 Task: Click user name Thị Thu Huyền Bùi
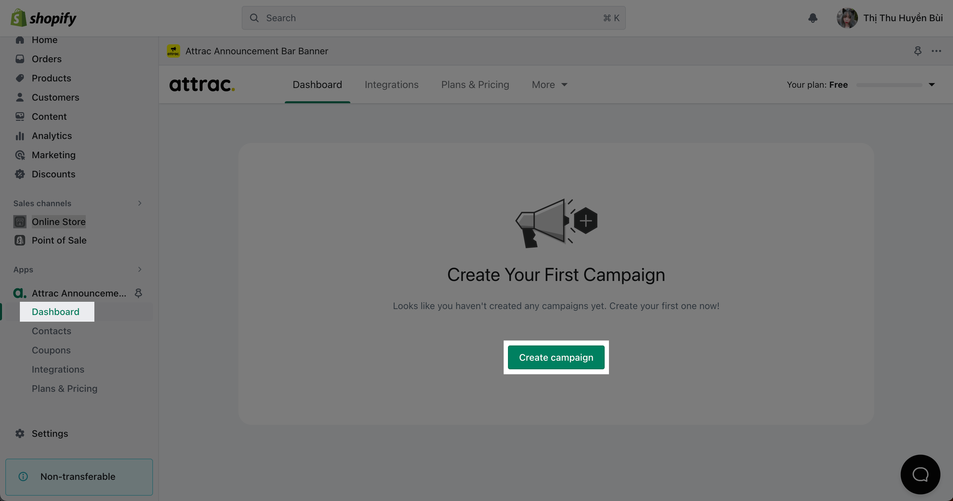click(x=903, y=18)
